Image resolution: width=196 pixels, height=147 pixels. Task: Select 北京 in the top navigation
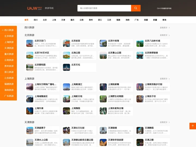45,20
